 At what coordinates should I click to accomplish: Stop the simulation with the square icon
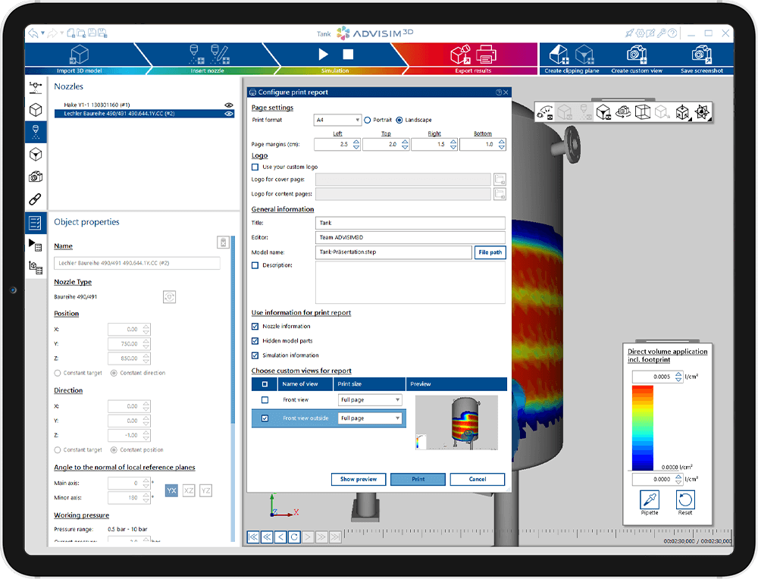tap(348, 55)
